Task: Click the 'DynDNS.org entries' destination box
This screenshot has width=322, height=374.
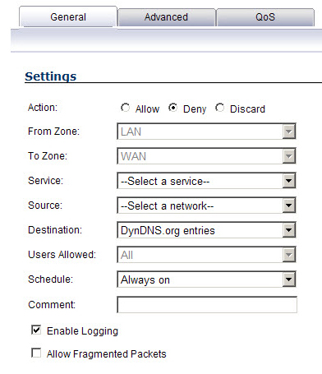Action: pos(206,230)
